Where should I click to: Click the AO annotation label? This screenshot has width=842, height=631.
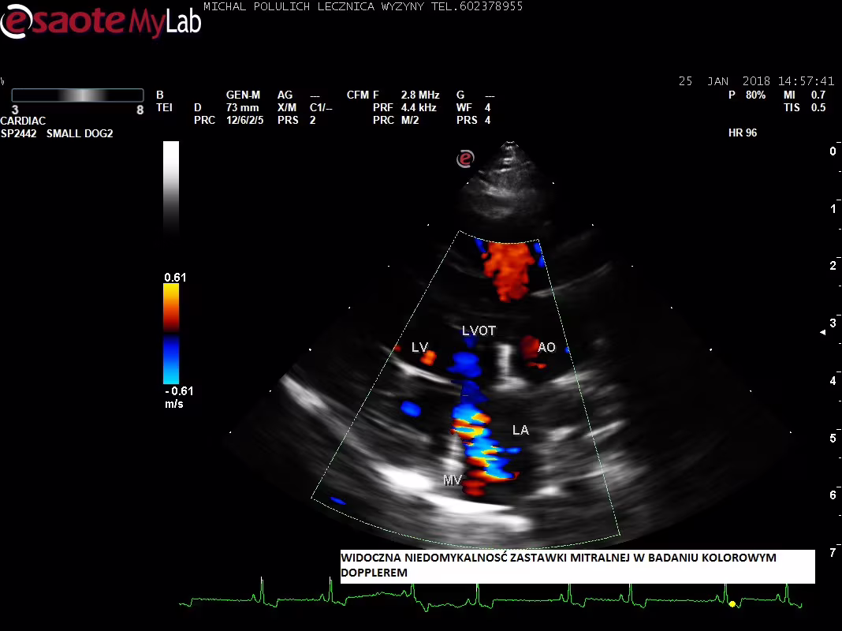tap(546, 347)
